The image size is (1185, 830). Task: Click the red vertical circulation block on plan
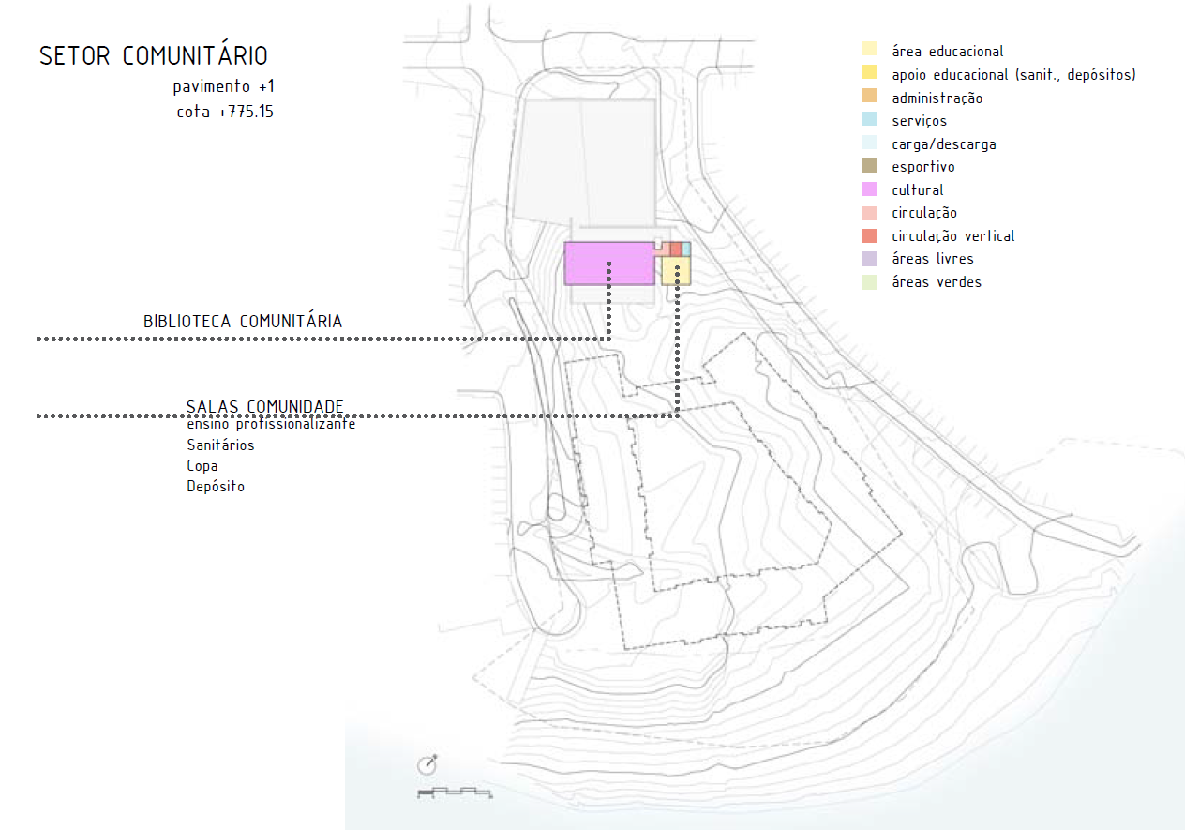(676, 249)
